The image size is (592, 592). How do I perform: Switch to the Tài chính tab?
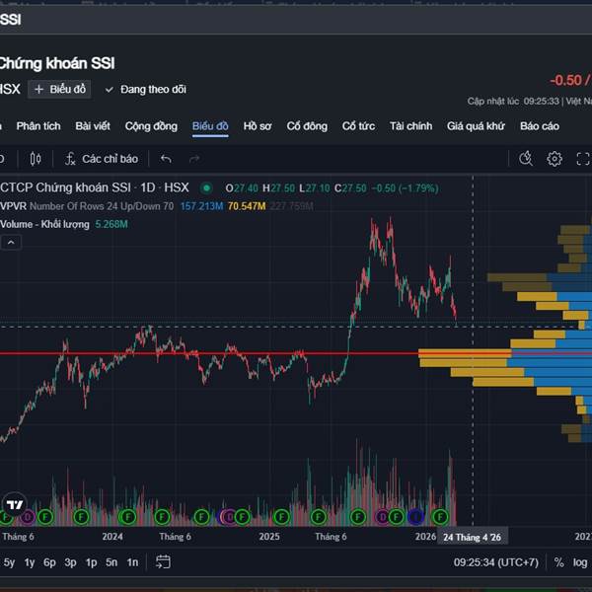(411, 126)
